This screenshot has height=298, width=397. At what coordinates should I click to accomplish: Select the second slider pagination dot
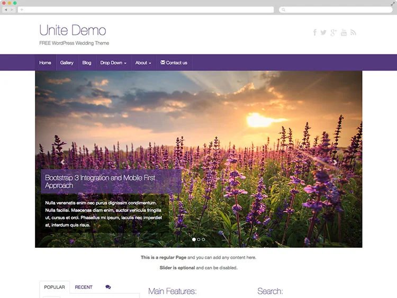tap(198, 239)
